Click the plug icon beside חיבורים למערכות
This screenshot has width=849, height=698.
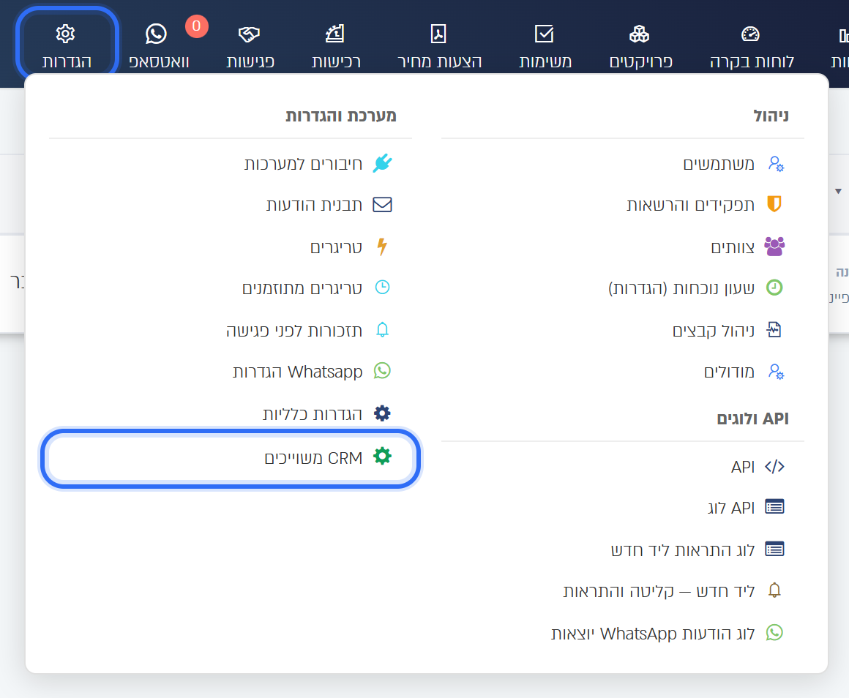click(382, 163)
